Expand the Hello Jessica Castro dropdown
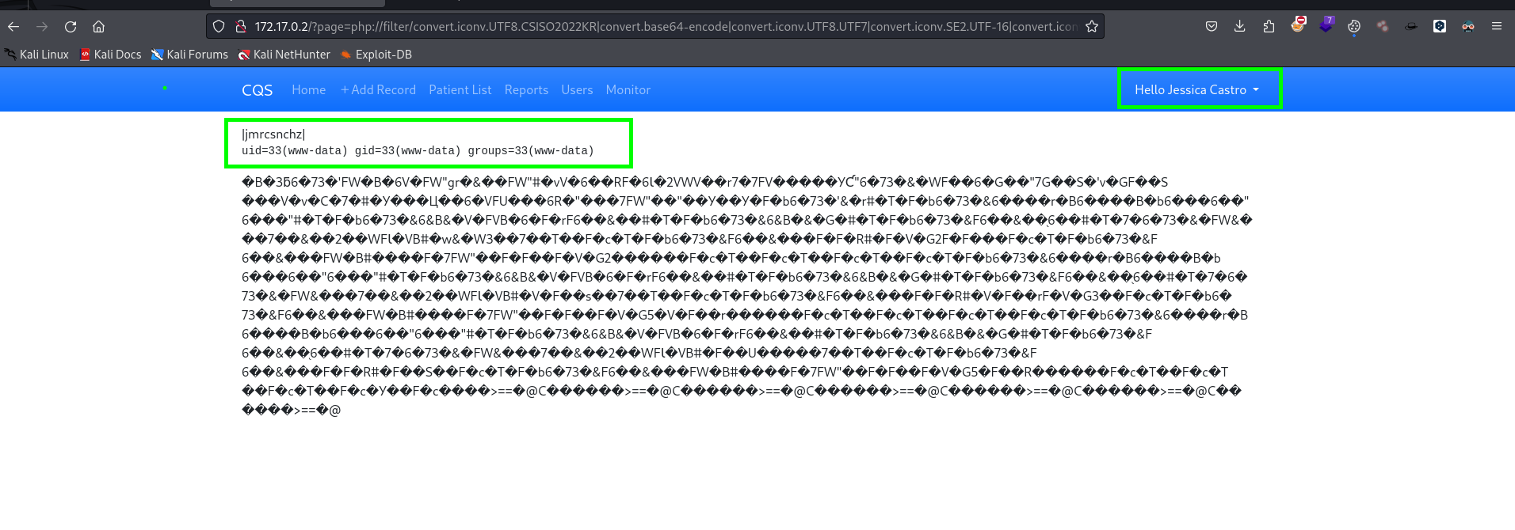Viewport: 1515px width, 530px height. pos(1197,90)
